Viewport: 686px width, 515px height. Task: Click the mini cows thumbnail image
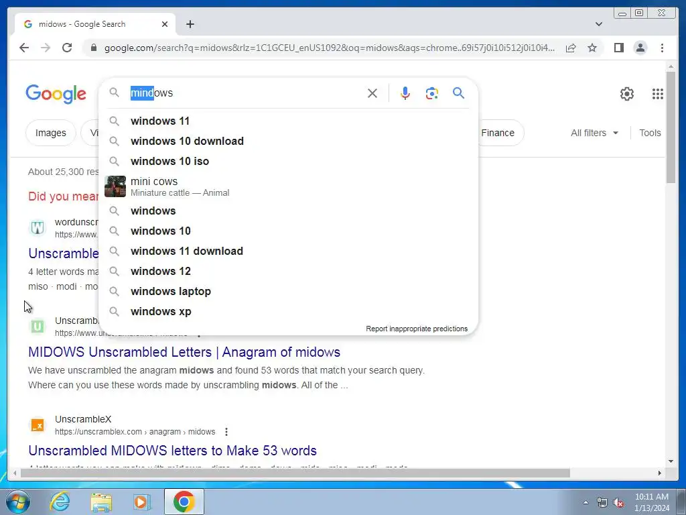coord(115,186)
